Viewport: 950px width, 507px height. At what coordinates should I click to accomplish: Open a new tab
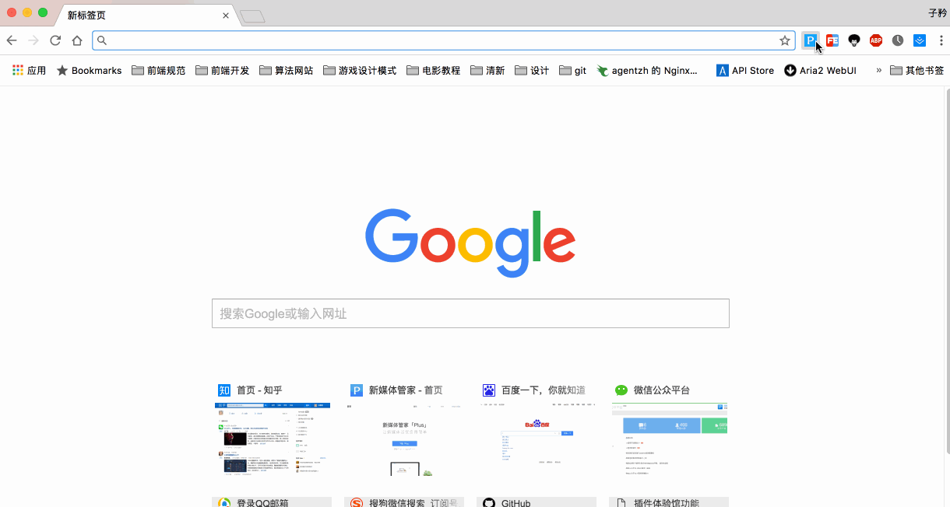[x=252, y=16]
